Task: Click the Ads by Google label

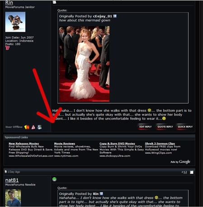Action: pyautogui.click(x=180, y=162)
